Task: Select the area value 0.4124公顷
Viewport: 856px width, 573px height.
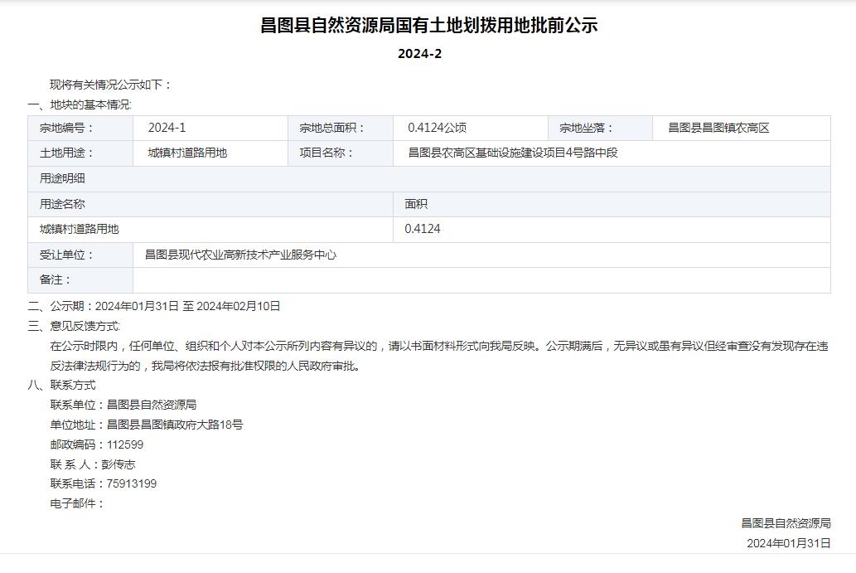Action: 438,128
